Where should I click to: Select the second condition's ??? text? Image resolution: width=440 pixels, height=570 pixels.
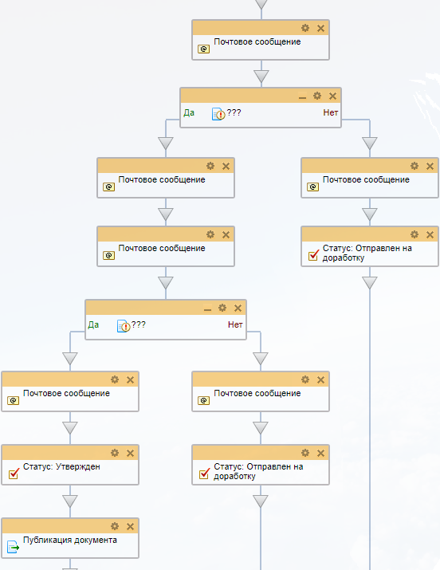[138, 324]
